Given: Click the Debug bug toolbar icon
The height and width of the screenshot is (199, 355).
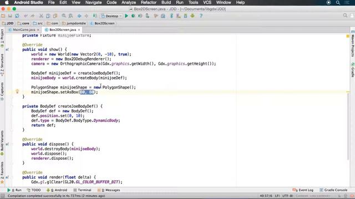Looking at the screenshot, I should click(x=133, y=16).
